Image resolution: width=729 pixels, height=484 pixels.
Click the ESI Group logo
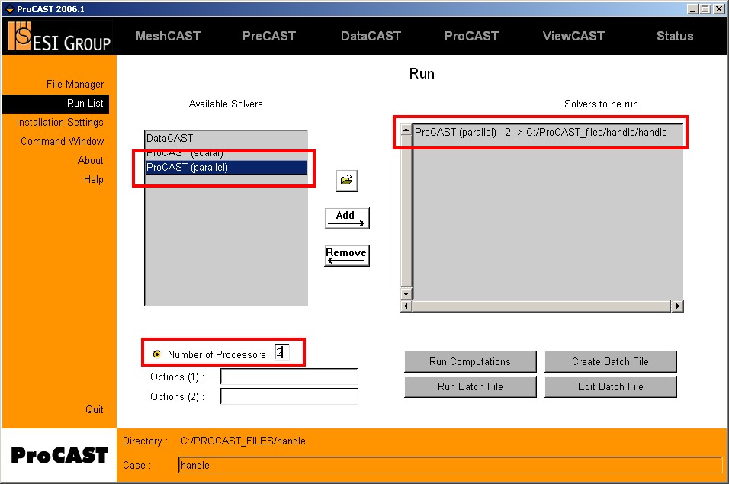pyautogui.click(x=59, y=37)
